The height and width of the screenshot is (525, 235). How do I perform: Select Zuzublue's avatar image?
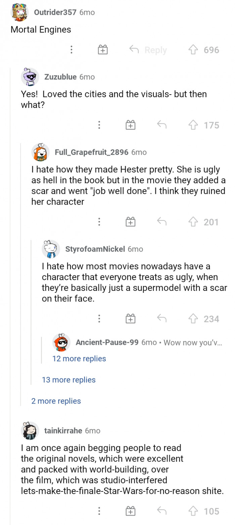30,76
